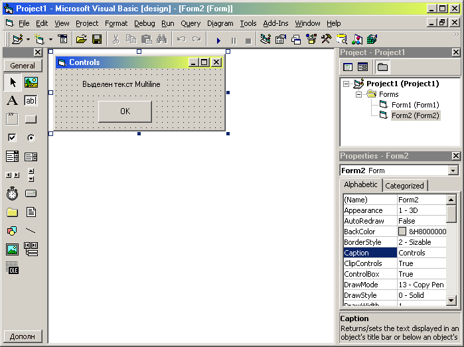Click View Code icon in Project panel
The width and height of the screenshot is (464, 347).
pos(348,67)
